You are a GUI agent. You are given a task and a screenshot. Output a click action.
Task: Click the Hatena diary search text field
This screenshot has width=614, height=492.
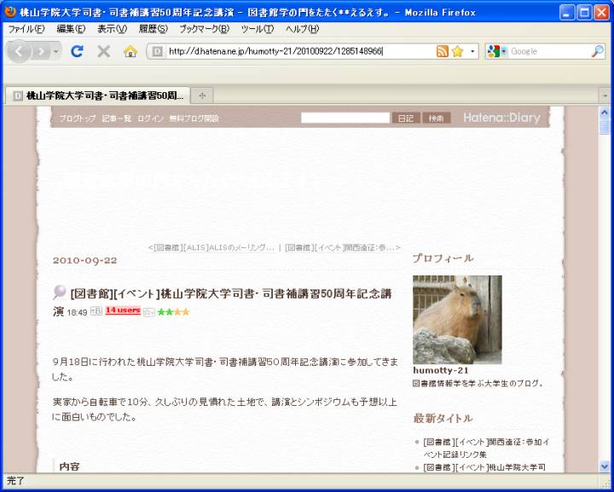pyautogui.click(x=345, y=119)
